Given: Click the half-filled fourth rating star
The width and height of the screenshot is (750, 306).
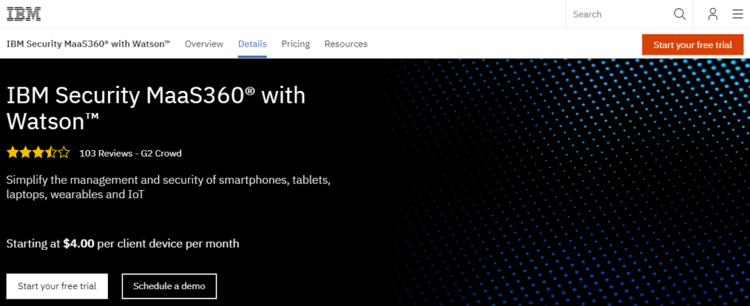Looking at the screenshot, I should (x=51, y=153).
